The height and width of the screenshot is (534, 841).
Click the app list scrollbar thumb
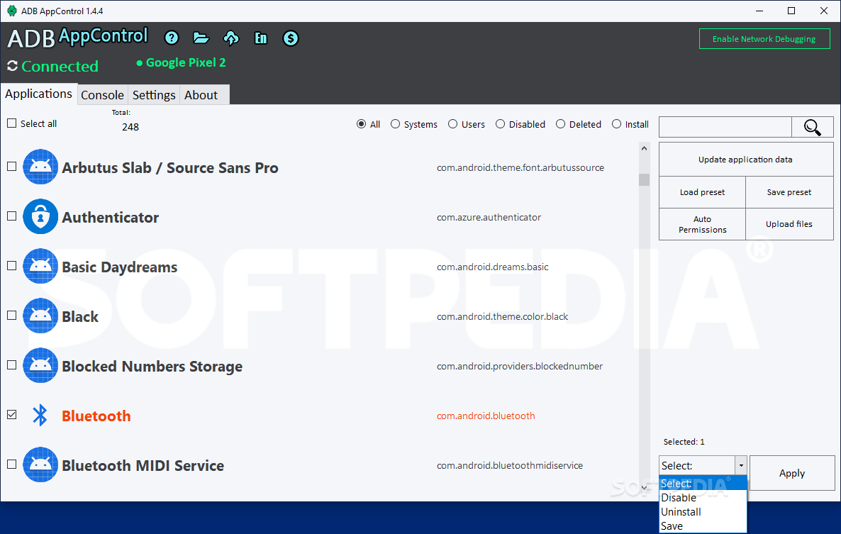pos(644,179)
